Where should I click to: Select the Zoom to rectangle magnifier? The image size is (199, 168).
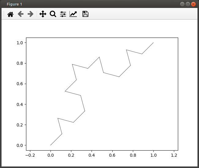53,14
